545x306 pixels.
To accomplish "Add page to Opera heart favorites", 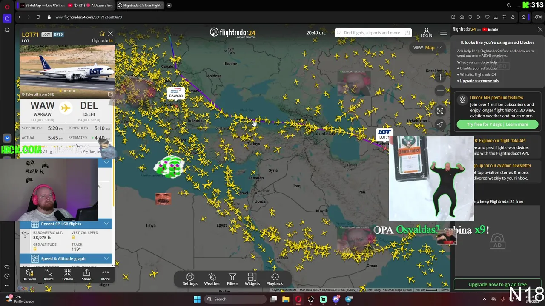I will click(x=487, y=17).
